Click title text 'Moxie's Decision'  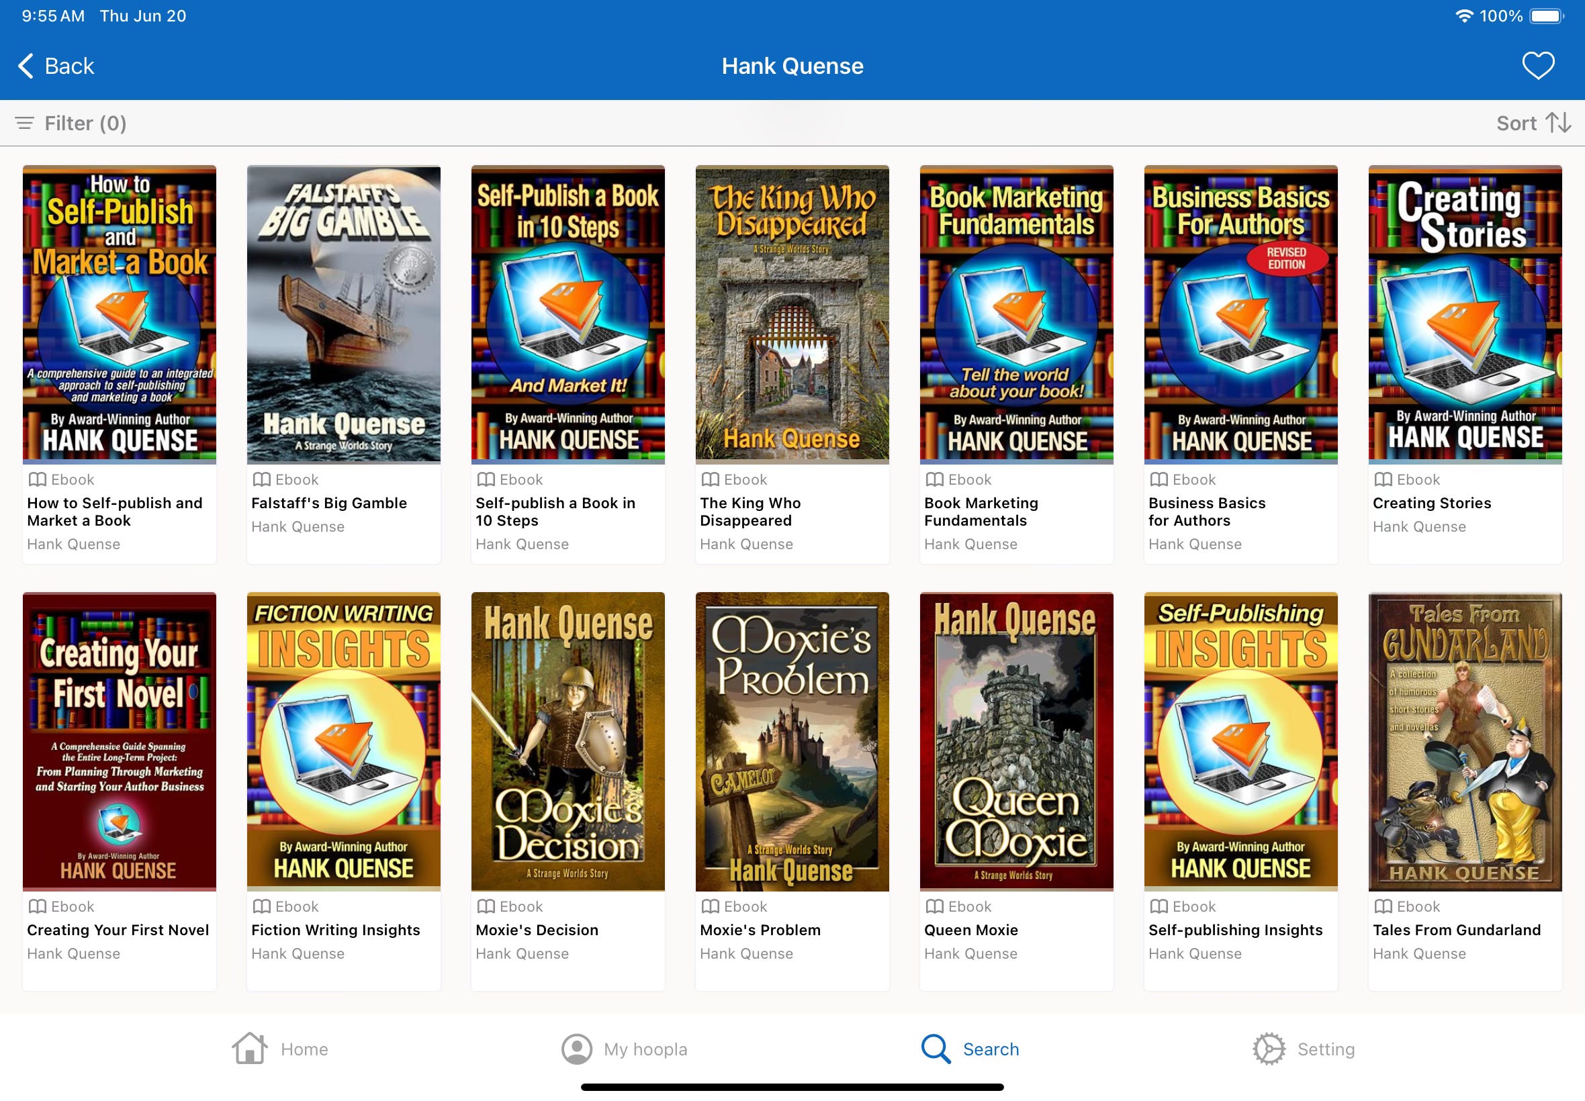click(x=537, y=930)
